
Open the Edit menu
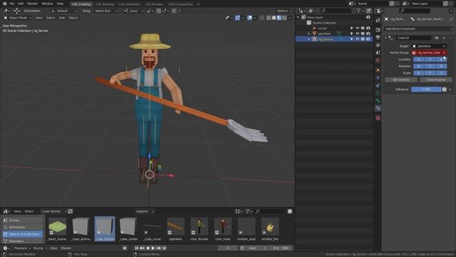click(21, 4)
